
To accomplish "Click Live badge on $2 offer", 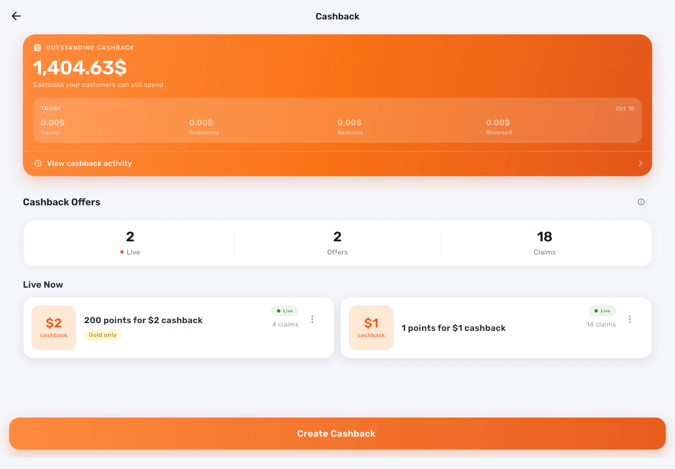I will 285,311.
